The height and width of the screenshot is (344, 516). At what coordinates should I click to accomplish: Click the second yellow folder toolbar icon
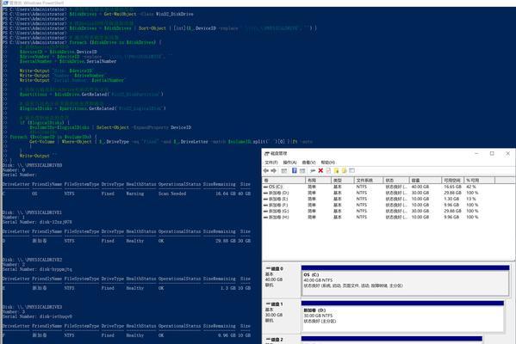[344, 170]
